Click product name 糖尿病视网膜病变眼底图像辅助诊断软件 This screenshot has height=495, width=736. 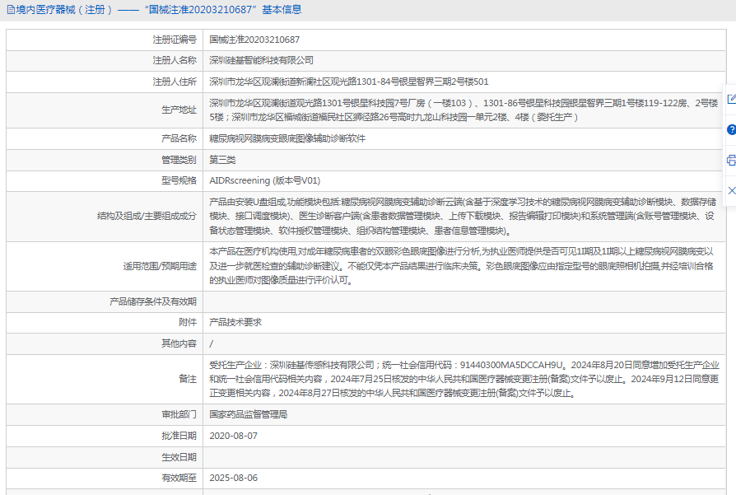pos(287,138)
